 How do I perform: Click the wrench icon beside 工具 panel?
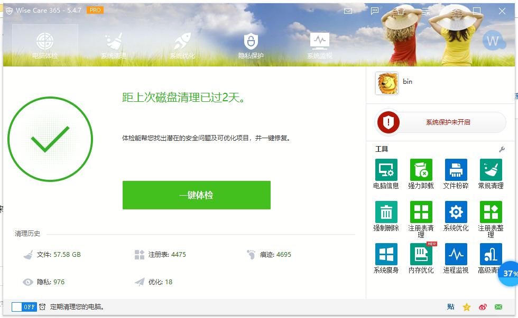[x=501, y=149]
